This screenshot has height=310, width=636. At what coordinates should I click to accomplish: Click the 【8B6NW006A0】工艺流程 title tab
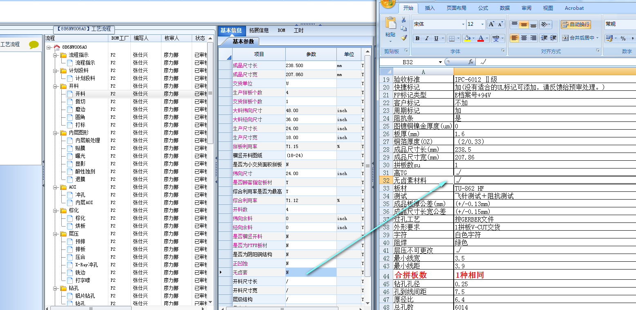(x=85, y=29)
